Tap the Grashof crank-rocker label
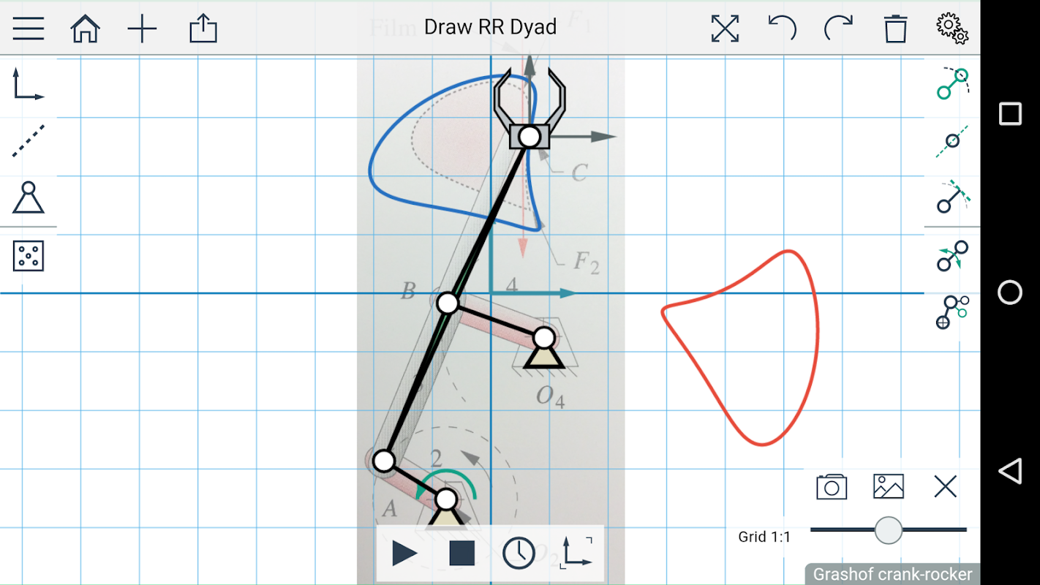The image size is (1040, 585). 892,574
